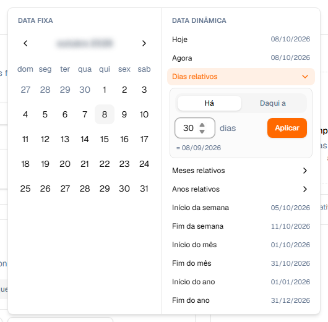Select Agora dynamic date
Viewport: 328px width, 322px height.
tap(241, 58)
